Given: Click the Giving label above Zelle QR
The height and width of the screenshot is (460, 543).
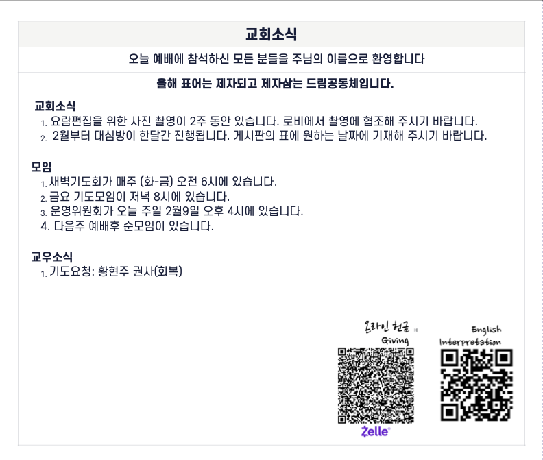Looking at the screenshot, I should pyautogui.click(x=395, y=341).
